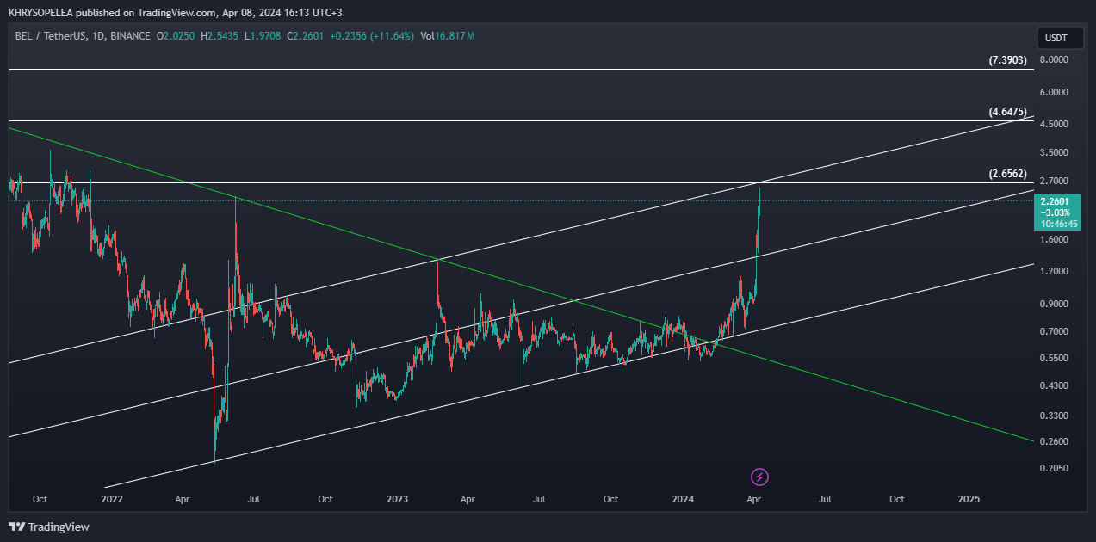Click the change value +0.2356 (+11.64%)

point(371,36)
